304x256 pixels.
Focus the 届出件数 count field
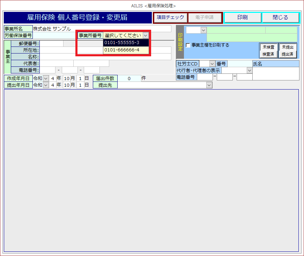click(129, 78)
